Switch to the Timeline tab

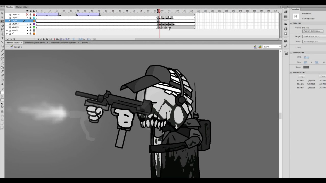click(10, 7)
